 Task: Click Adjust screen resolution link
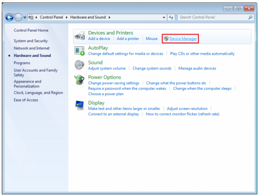pos(187,108)
